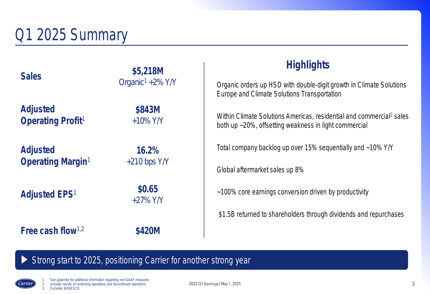Click the 'Highlights' heading

tap(308, 65)
